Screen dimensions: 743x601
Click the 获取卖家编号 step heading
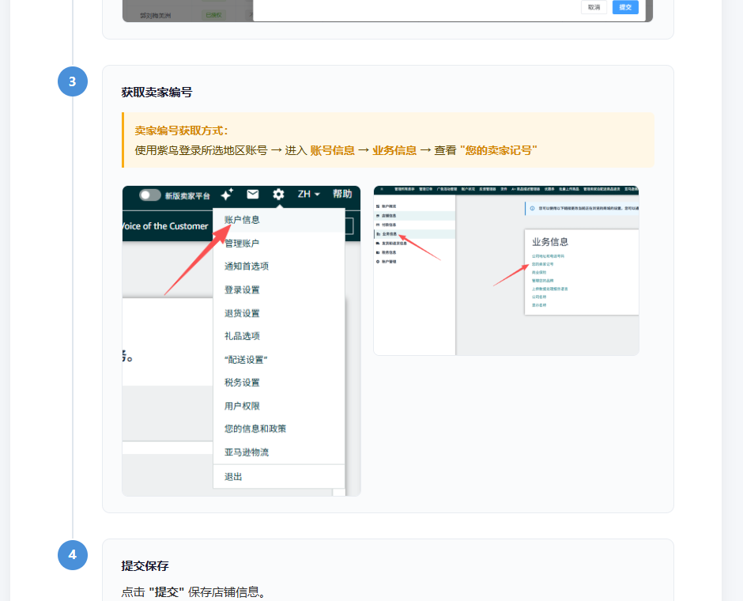pyautogui.click(x=157, y=93)
